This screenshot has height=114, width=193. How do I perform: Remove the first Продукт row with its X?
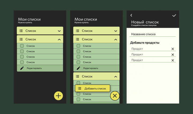tap(173, 49)
